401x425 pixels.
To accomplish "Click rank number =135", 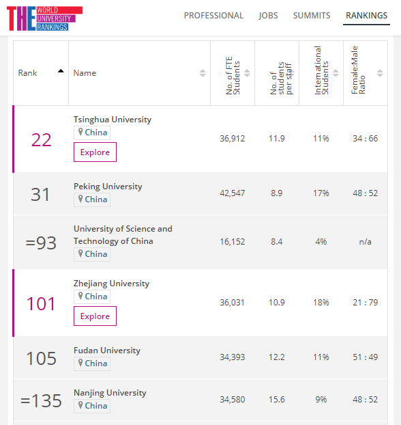I will pyautogui.click(x=41, y=400).
